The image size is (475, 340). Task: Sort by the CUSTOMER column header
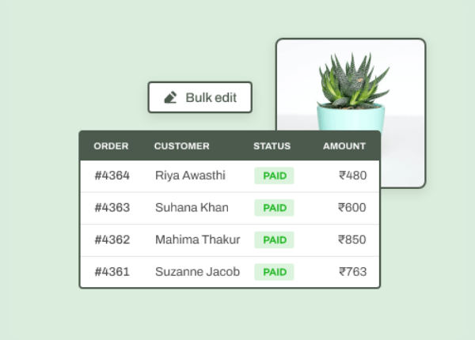tap(181, 146)
